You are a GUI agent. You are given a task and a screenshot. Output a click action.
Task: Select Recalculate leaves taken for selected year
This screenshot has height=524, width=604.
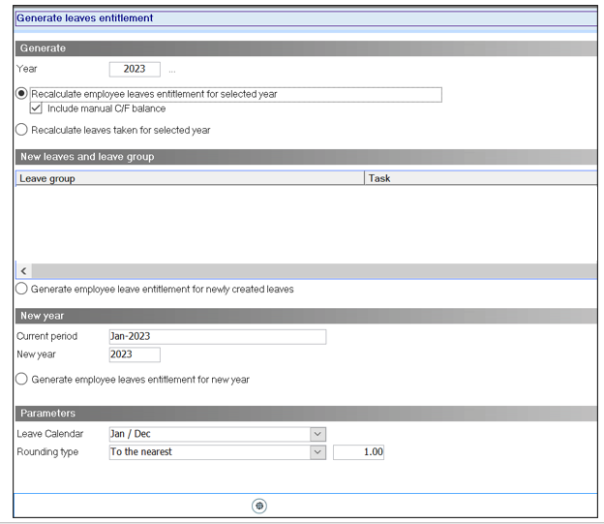[x=22, y=130]
